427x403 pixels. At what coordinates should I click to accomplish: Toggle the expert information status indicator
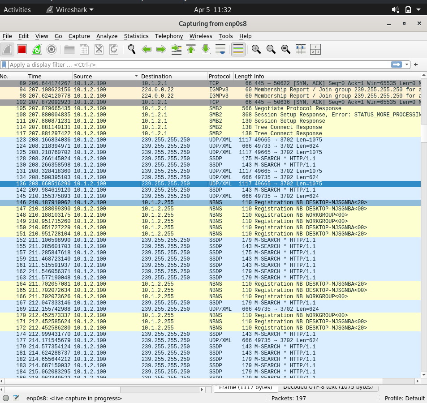pos(6,399)
